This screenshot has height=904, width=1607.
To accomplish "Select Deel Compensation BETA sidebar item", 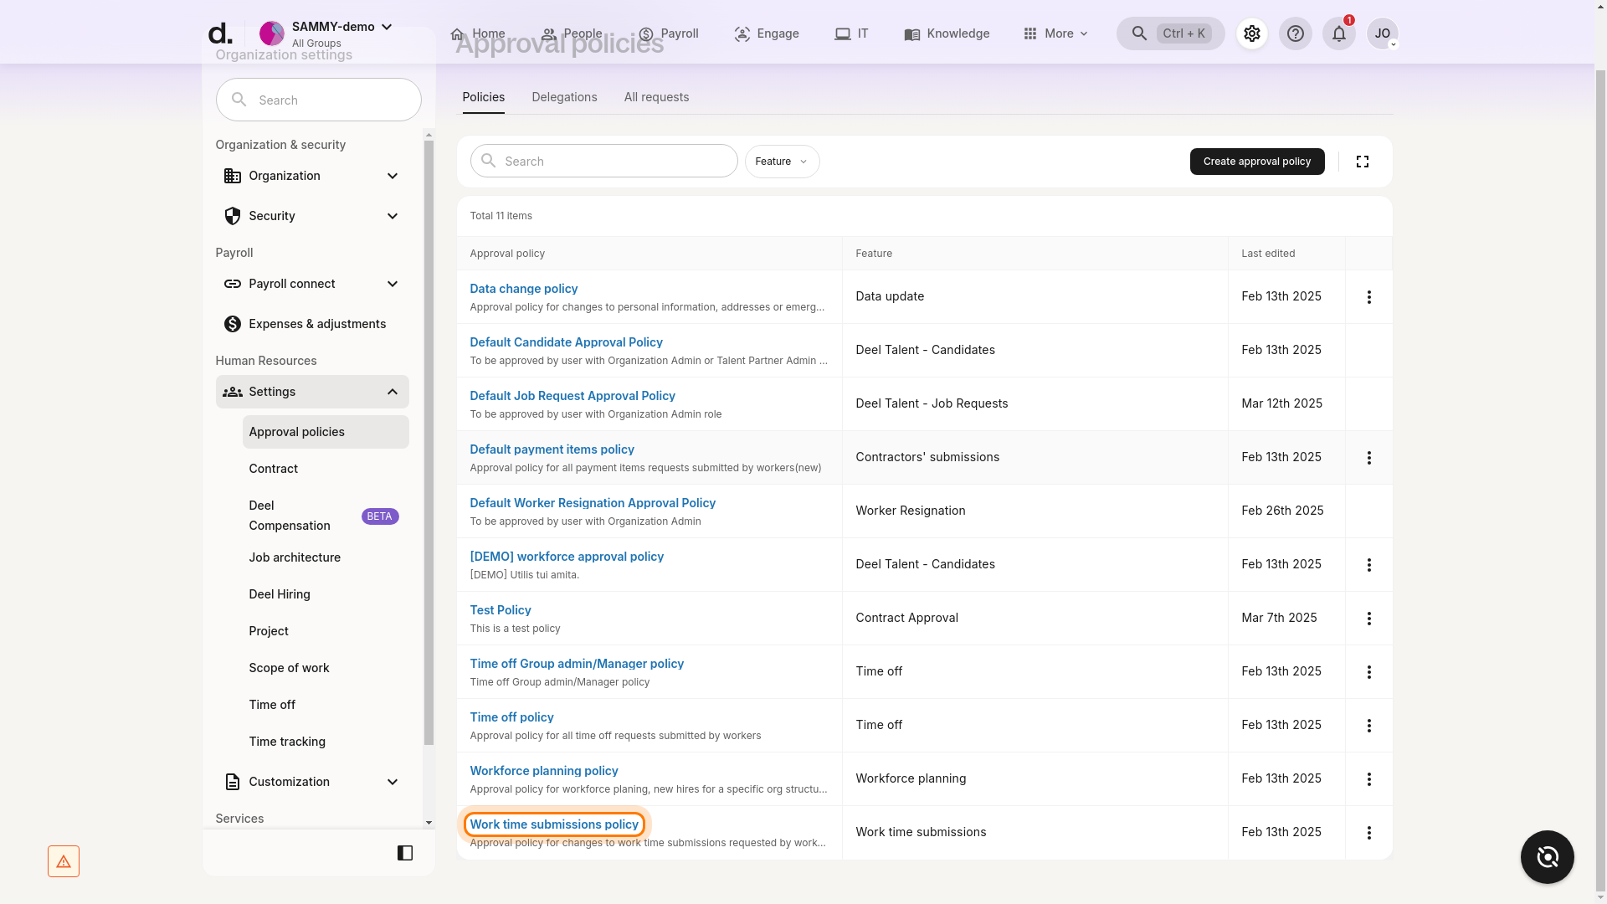I will (326, 516).
